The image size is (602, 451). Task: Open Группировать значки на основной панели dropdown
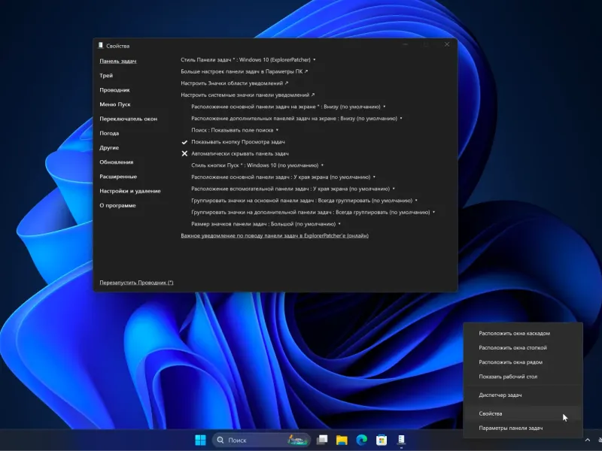(305, 201)
